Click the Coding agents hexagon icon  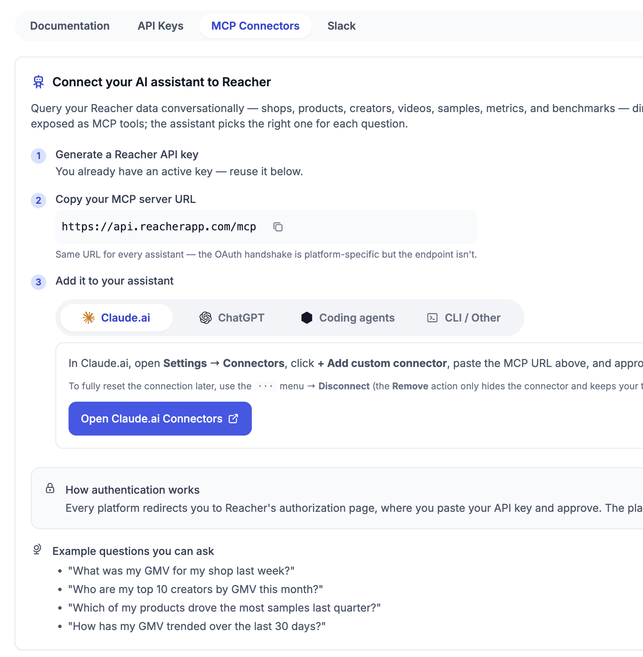click(307, 318)
